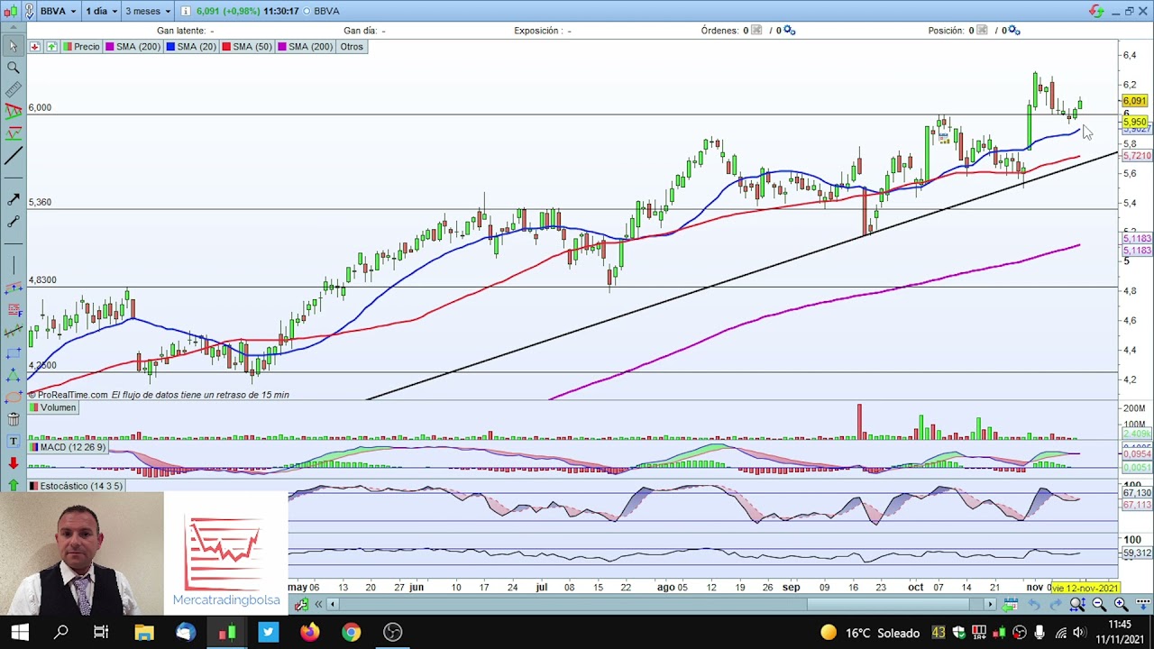
Task: Open the Precio indicator settings
Action: 82,47
